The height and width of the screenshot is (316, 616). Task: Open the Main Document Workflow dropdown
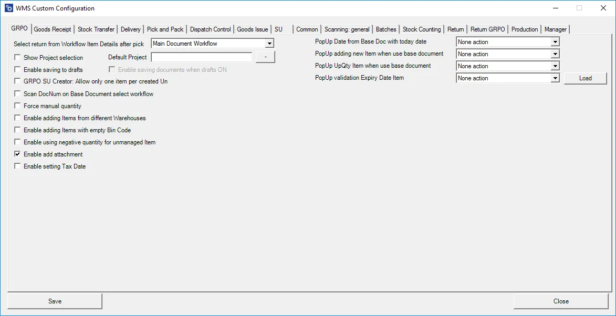269,43
